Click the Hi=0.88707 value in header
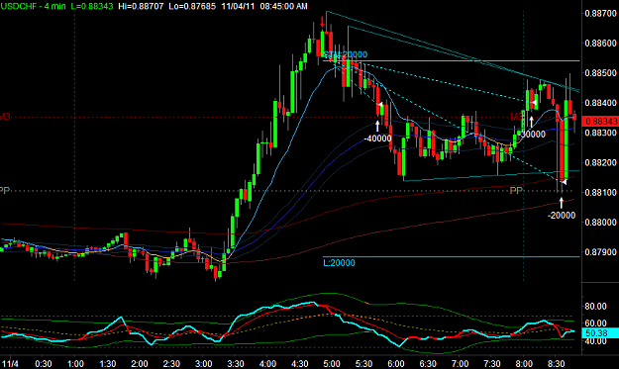619x369 pixels. coord(141,6)
